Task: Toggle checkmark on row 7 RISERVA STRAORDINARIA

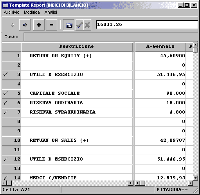Action: (x=5, y=112)
